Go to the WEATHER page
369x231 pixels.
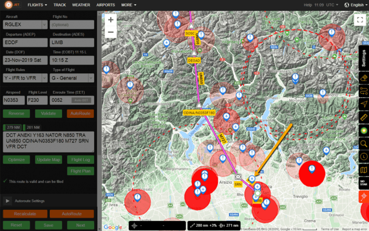coord(81,5)
